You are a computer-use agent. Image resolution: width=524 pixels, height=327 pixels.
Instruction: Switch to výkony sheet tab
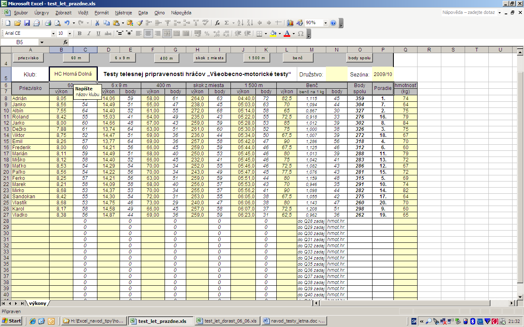(37, 303)
